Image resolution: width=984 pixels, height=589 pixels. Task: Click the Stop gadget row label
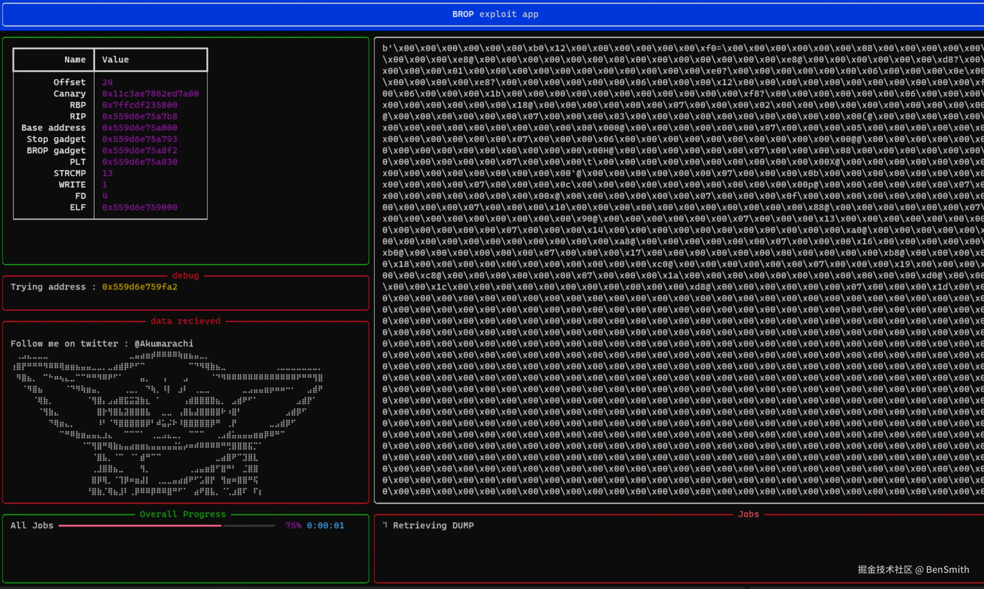tap(56, 139)
